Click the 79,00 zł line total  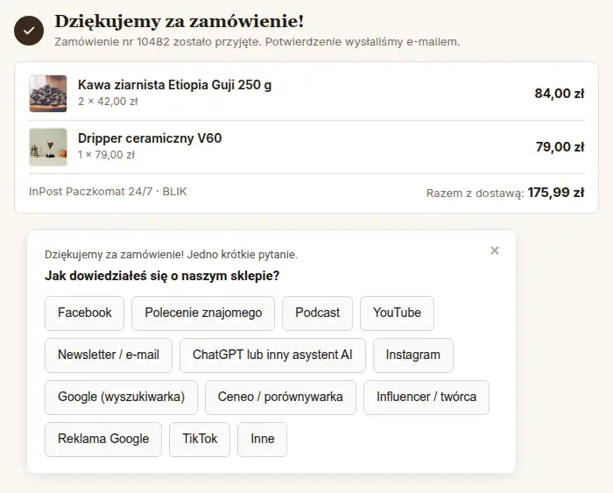click(x=560, y=147)
